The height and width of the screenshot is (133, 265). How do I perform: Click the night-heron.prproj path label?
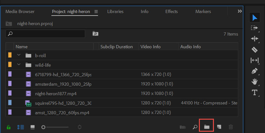coord(35,24)
